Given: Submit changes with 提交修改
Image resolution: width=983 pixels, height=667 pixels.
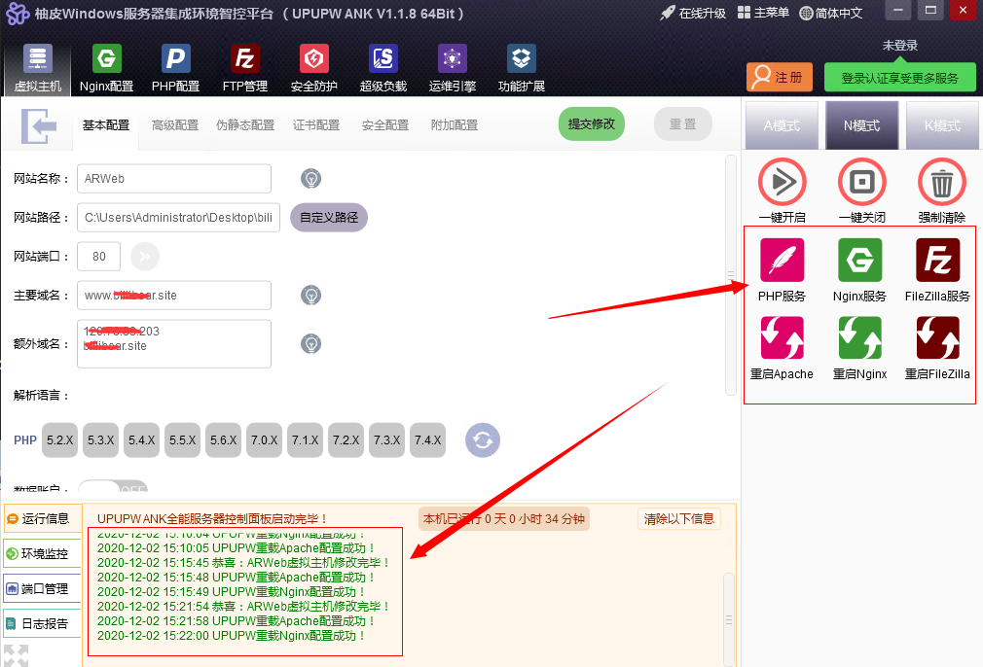Looking at the screenshot, I should [x=591, y=124].
